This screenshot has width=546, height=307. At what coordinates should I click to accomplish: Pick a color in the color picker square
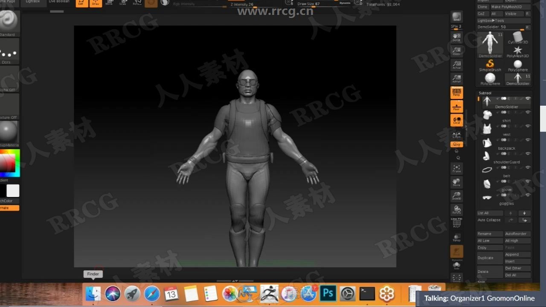(x=8, y=162)
